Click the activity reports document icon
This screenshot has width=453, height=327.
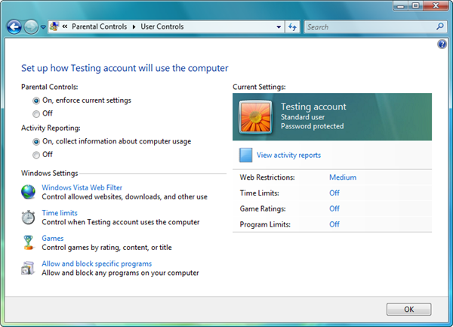click(x=245, y=155)
